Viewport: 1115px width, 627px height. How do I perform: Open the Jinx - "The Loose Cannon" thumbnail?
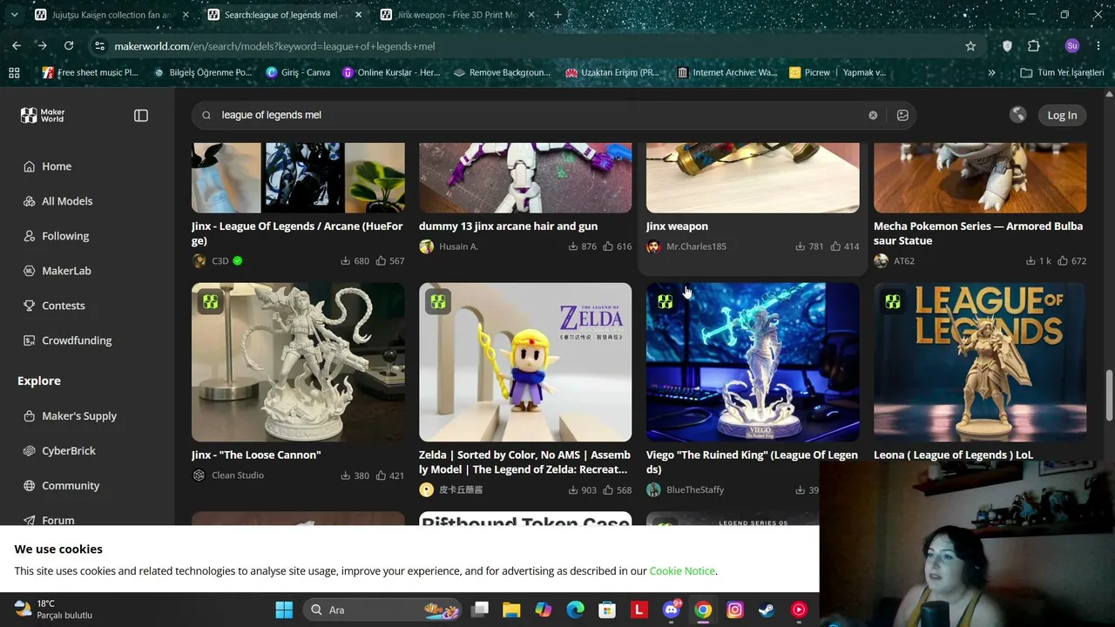pos(298,362)
